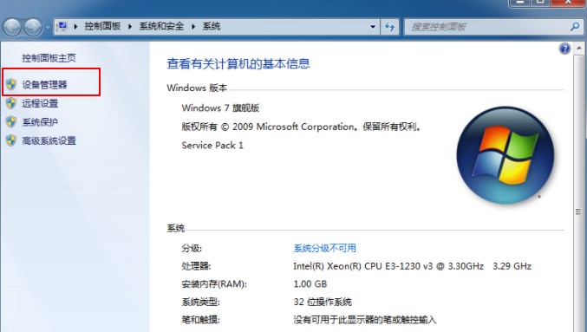Open help via the blue question icon
The width and height of the screenshot is (587, 332).
pos(564,49)
